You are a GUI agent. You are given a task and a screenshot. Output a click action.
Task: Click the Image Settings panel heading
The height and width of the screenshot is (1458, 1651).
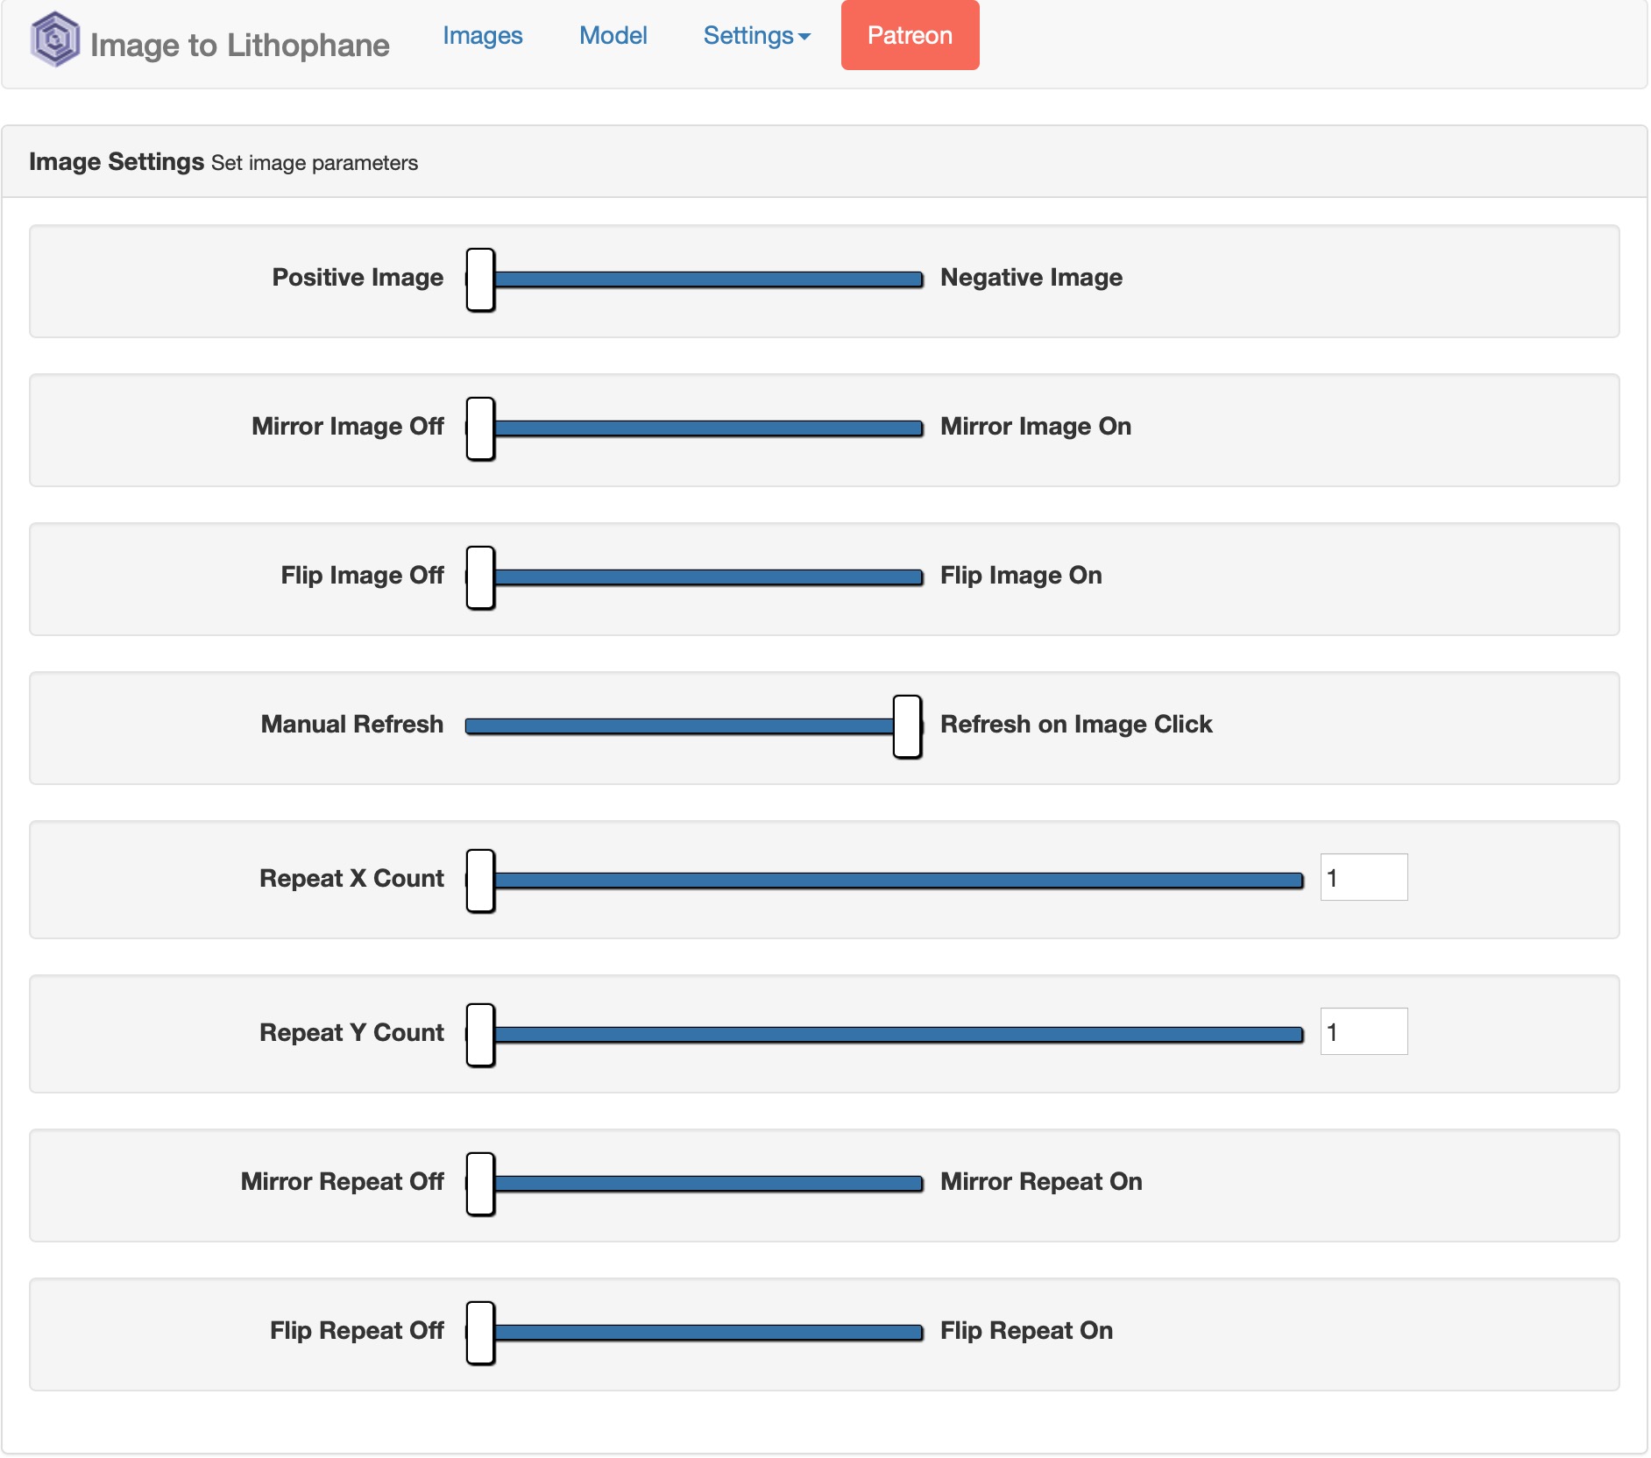click(x=223, y=162)
